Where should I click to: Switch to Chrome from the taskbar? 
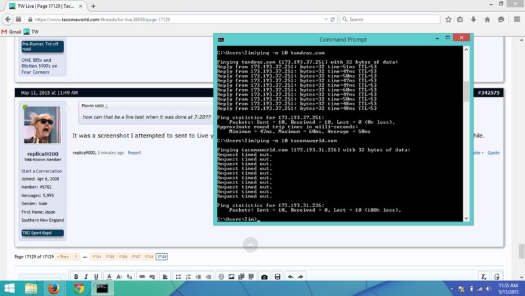[79, 288]
